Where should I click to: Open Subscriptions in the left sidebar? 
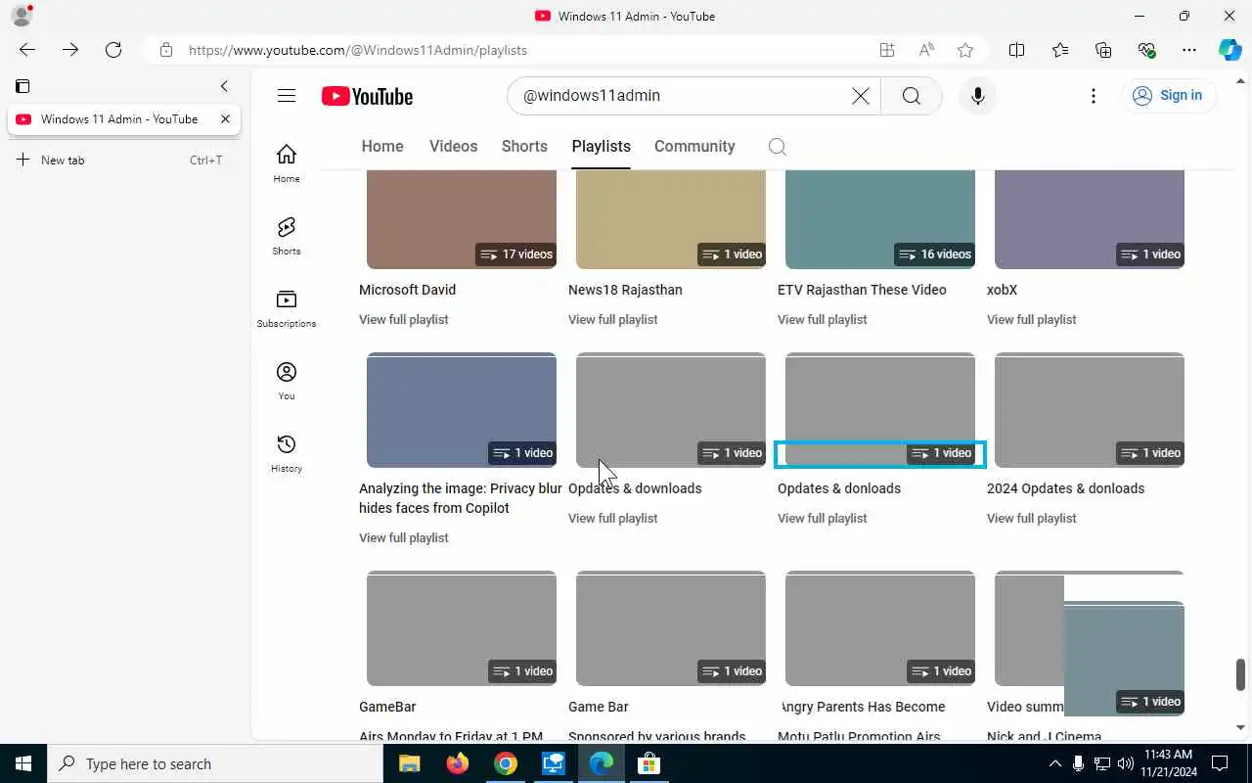click(x=287, y=308)
